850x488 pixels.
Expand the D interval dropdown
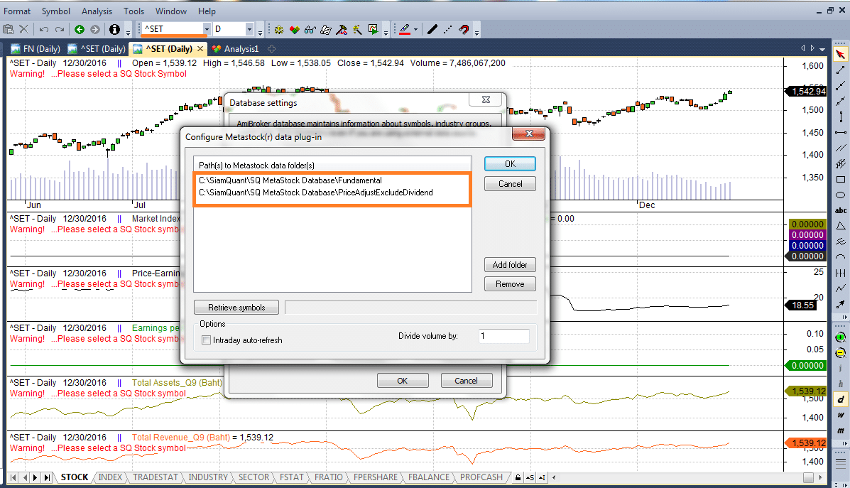[249, 29]
